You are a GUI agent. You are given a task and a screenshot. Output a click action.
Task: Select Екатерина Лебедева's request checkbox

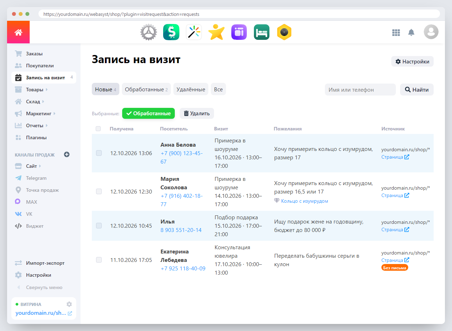coord(99,260)
